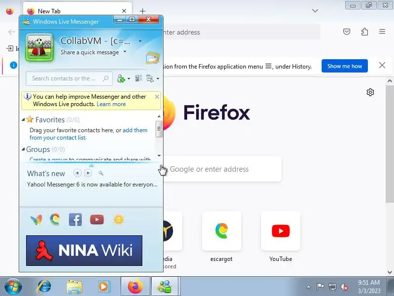The width and height of the screenshot is (394, 296).
Task: Open the Add a contact dropdown arrow
Action: pos(129,79)
